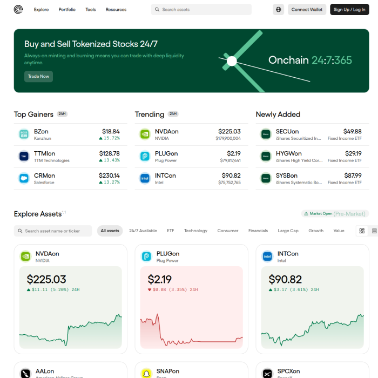Click Sign Up / Log In
The image size is (378, 378).
[x=349, y=10]
